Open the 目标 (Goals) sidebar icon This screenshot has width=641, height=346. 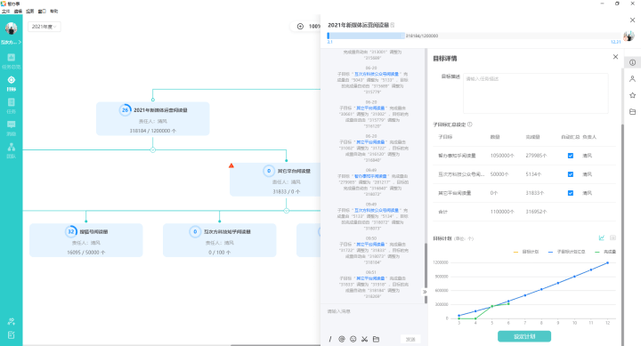pyautogui.click(x=11, y=84)
